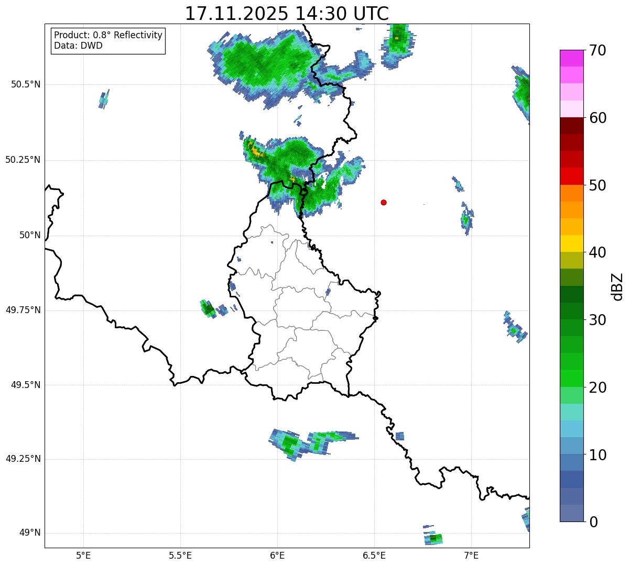
Task: Click the 30 tick label on colorbar
Action: (597, 320)
